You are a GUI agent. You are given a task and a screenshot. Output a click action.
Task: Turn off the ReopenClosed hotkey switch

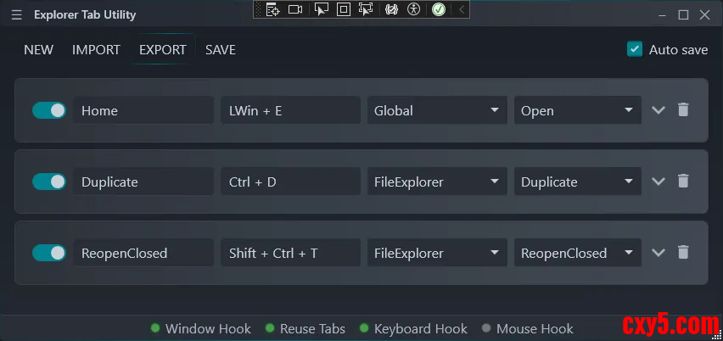[x=49, y=253]
